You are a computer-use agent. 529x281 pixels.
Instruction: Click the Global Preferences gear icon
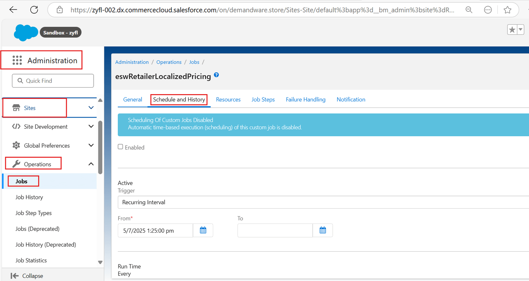(x=16, y=145)
